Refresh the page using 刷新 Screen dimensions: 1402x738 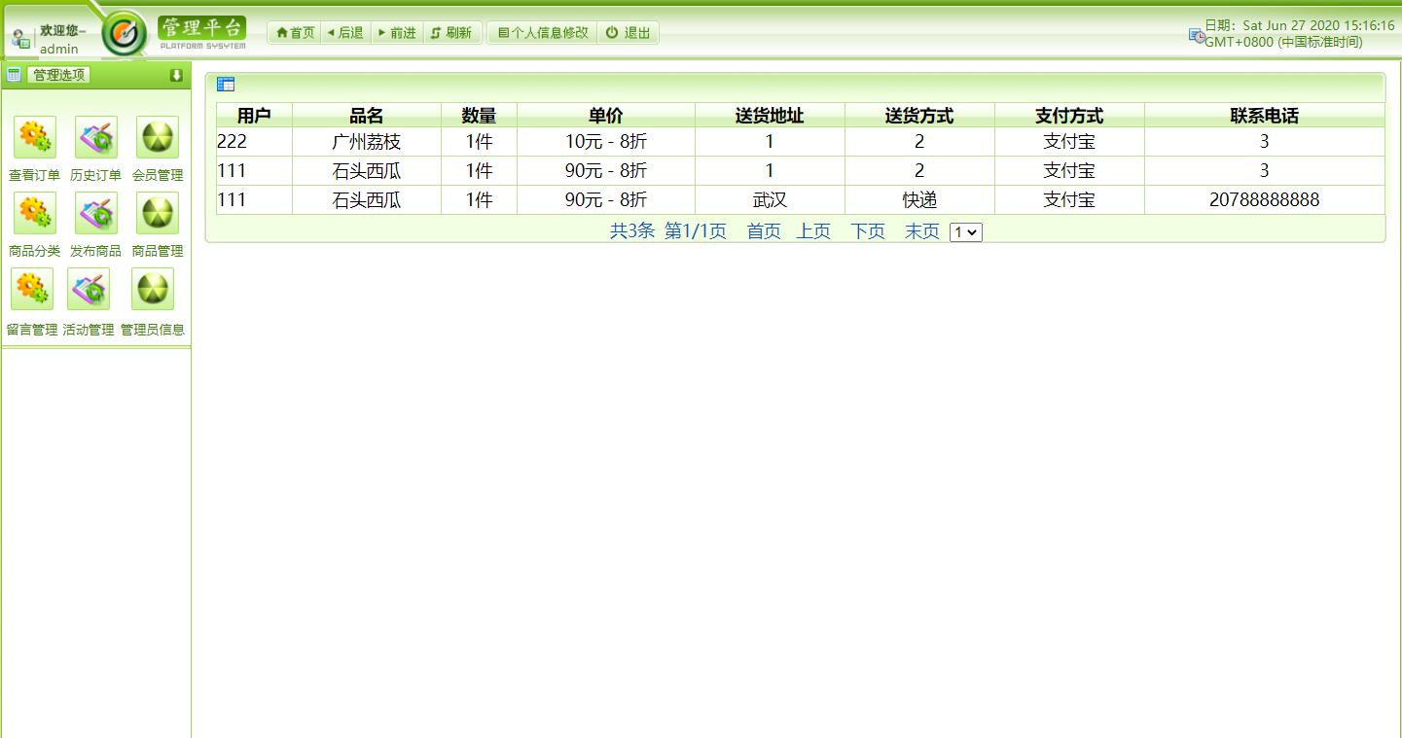click(452, 31)
